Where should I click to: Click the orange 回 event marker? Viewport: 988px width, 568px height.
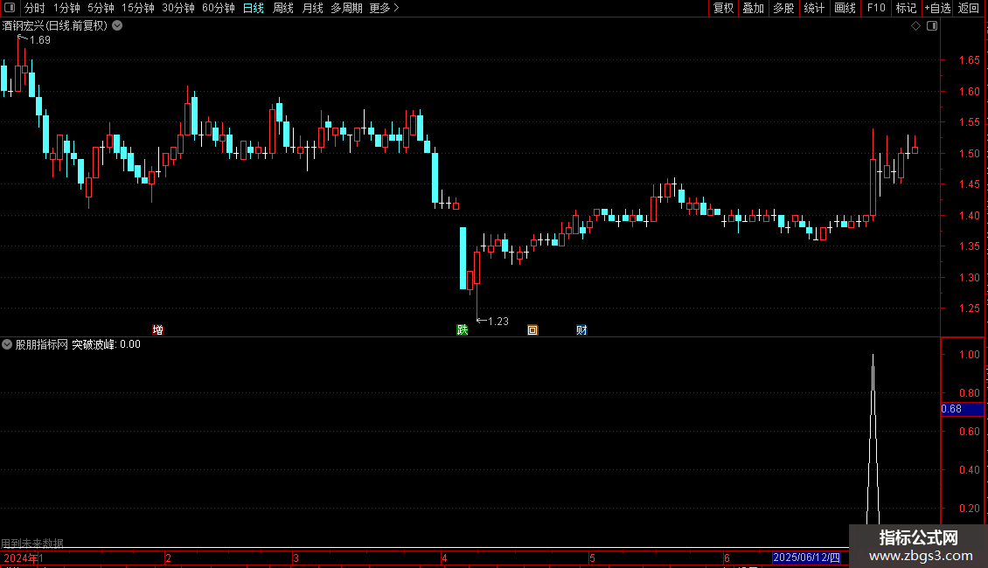point(532,330)
